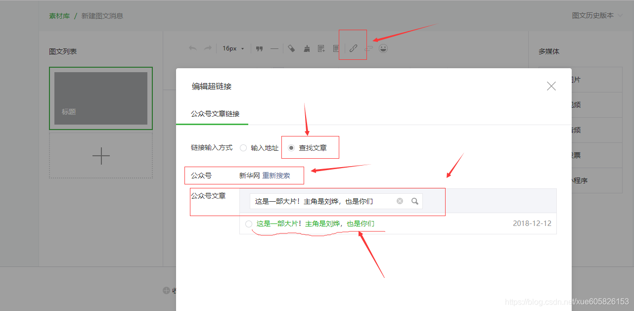
Task: Click the magnifier search icon
Action: point(415,201)
